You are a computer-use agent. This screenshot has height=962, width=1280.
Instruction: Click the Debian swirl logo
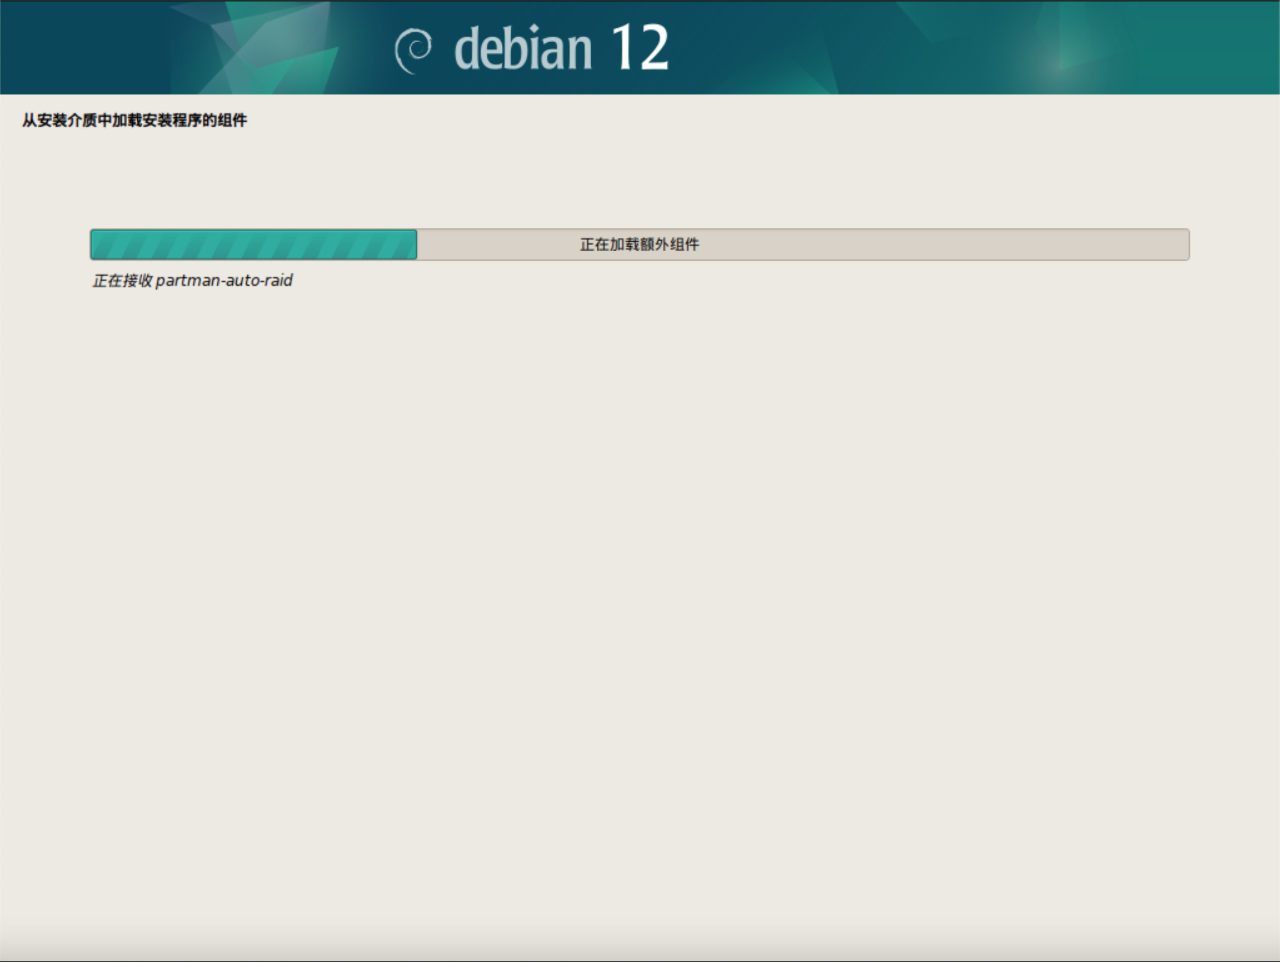(414, 50)
